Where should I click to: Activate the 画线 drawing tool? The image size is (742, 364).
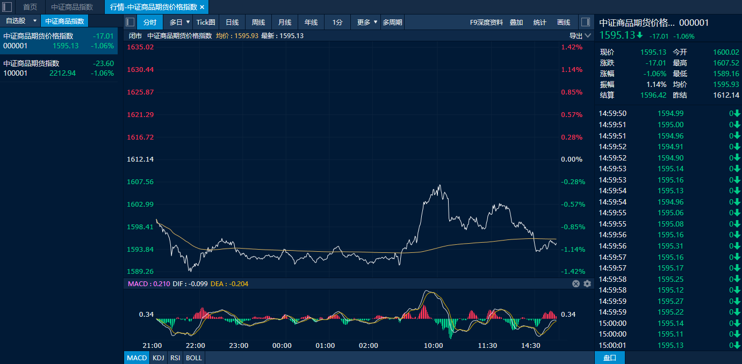pyautogui.click(x=564, y=22)
